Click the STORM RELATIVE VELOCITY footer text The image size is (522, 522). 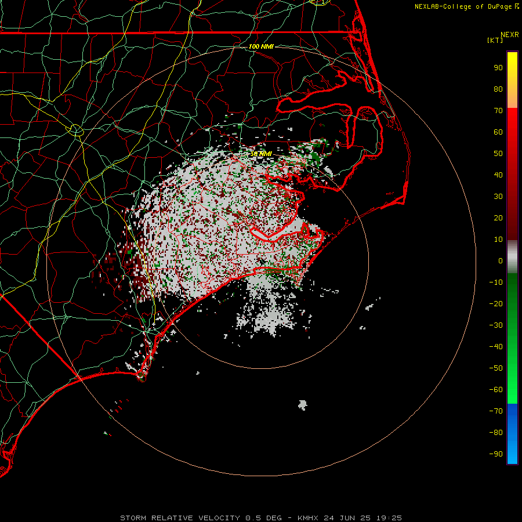(180, 518)
